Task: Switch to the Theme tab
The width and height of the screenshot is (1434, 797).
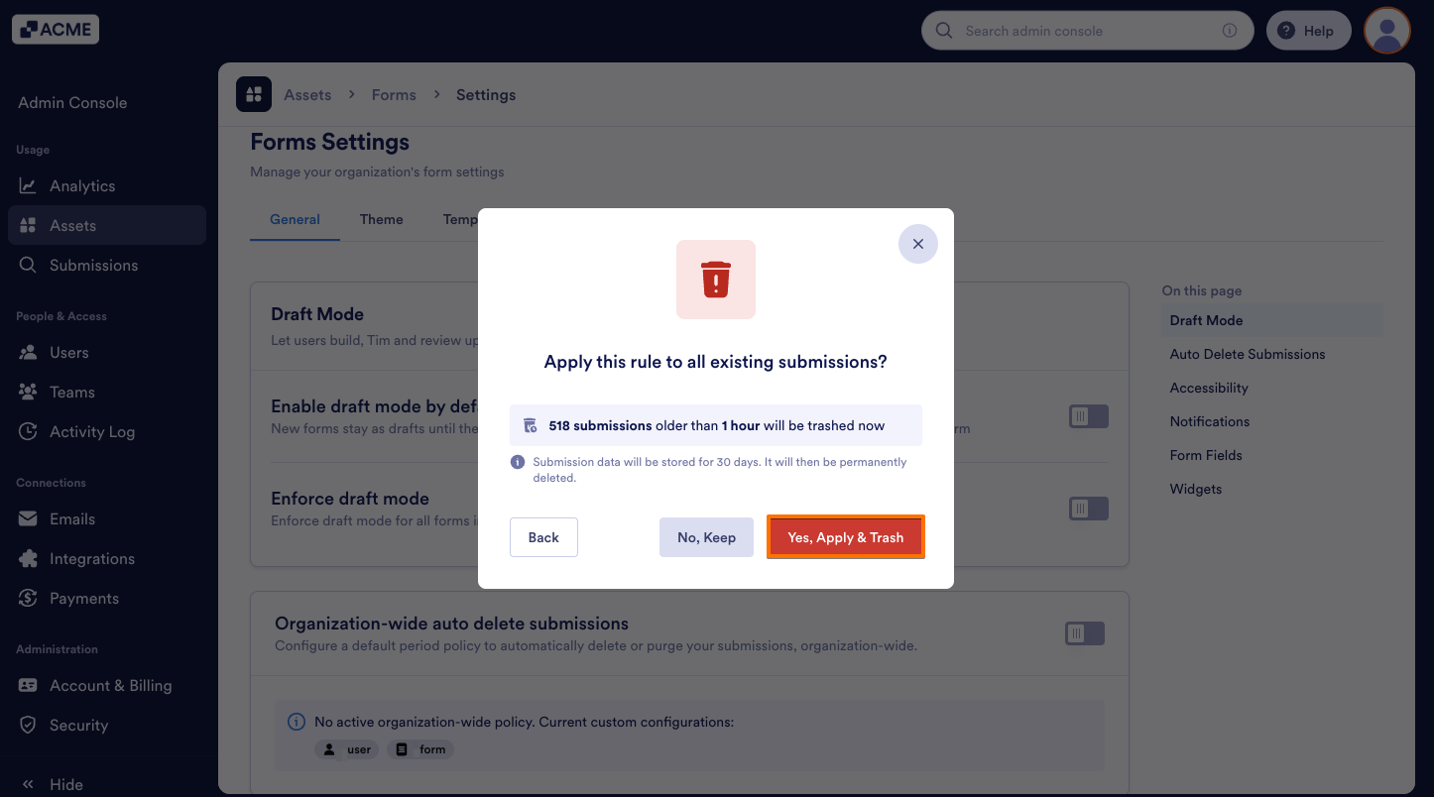Action: [382, 219]
